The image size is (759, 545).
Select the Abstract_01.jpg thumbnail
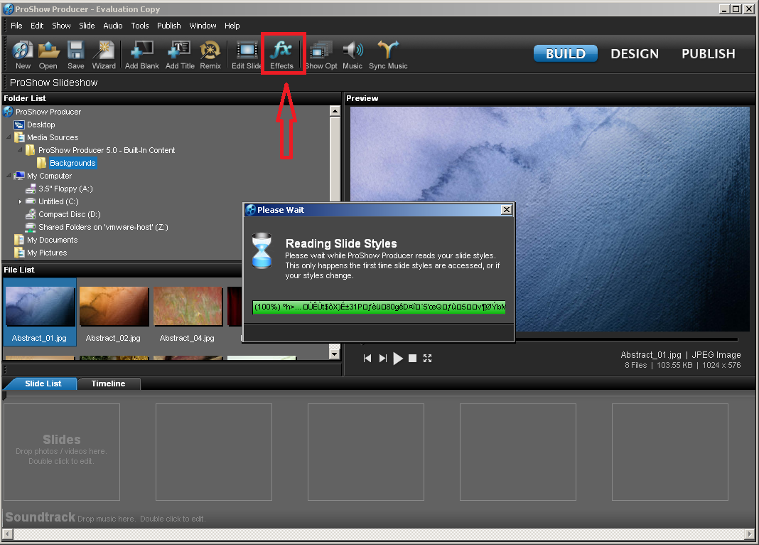click(40, 312)
